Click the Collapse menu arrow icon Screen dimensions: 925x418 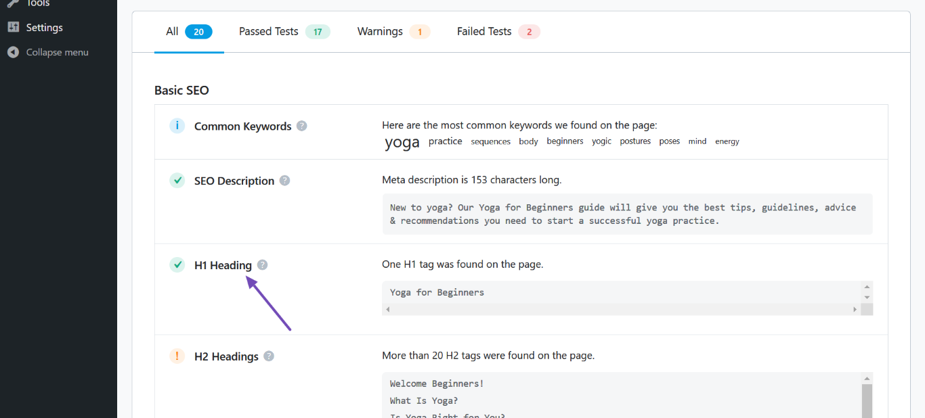click(x=13, y=52)
